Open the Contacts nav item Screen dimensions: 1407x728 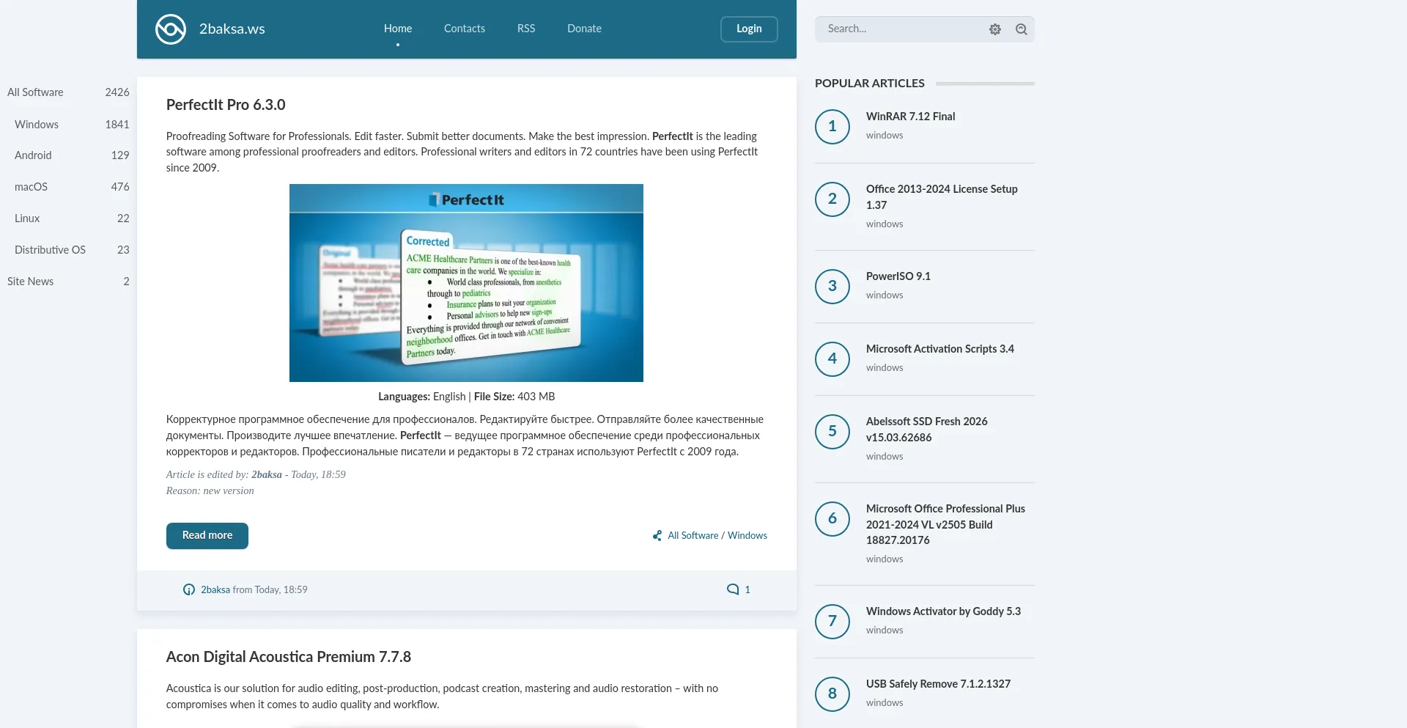tap(465, 29)
